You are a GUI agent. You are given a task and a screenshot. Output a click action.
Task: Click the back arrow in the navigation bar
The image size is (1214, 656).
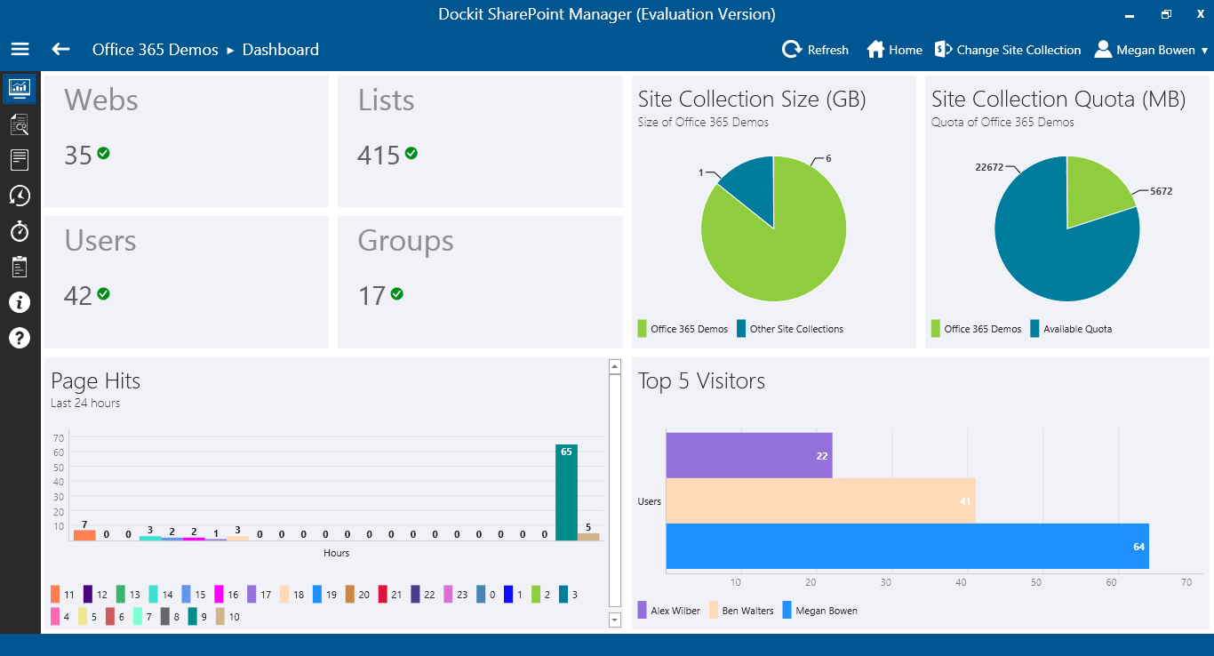(x=60, y=50)
